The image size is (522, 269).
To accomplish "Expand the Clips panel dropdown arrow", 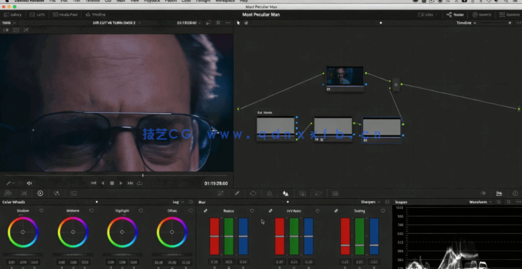I will pyautogui.click(x=436, y=15).
